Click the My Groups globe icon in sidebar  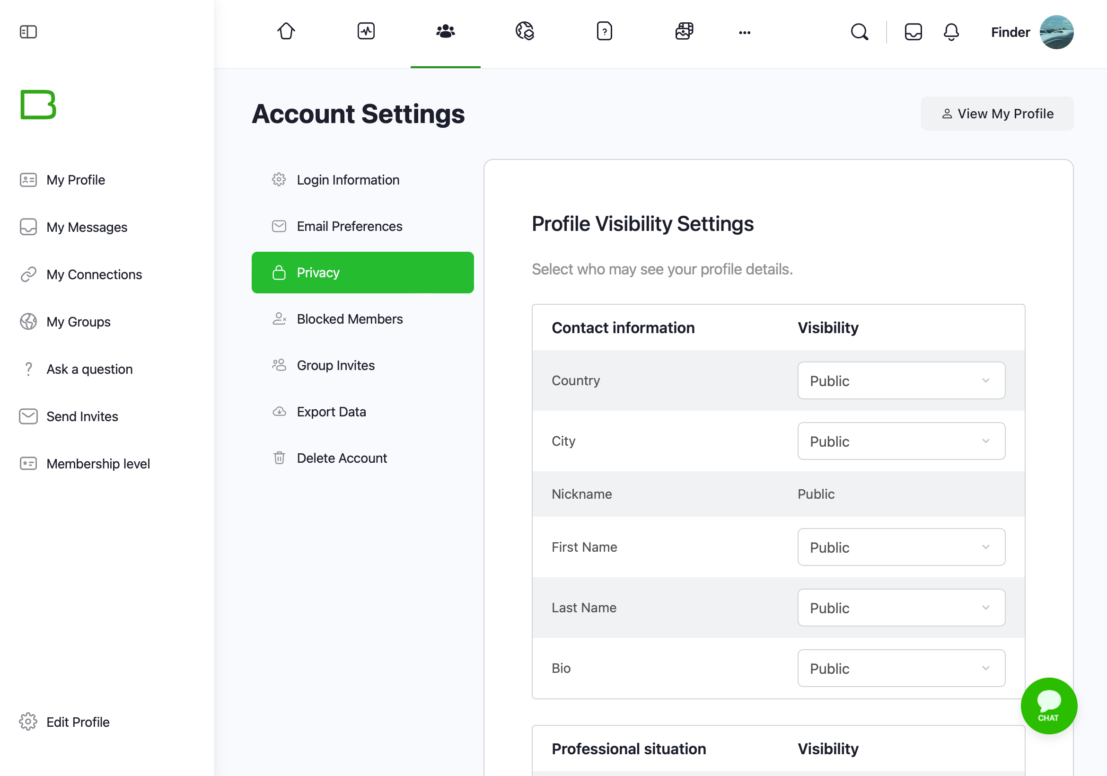click(x=28, y=322)
